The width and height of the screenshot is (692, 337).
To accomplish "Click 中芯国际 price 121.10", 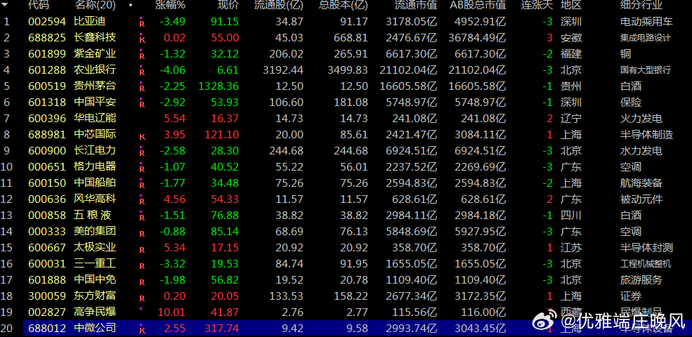I will 221,134.
